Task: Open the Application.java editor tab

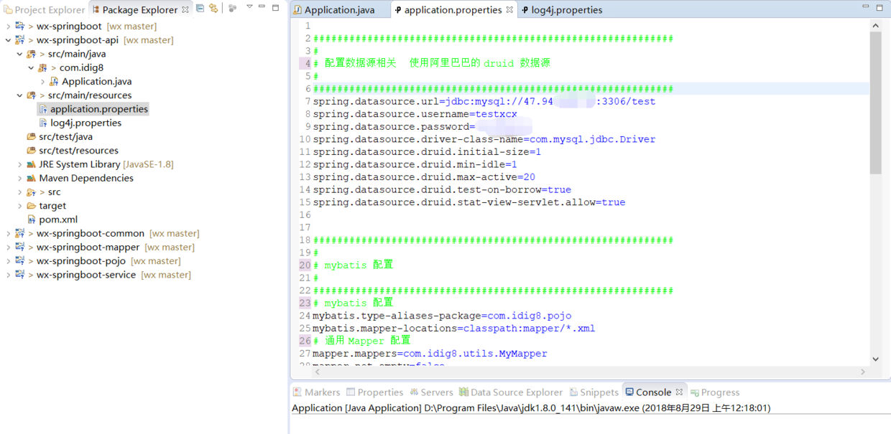Action: [x=334, y=10]
